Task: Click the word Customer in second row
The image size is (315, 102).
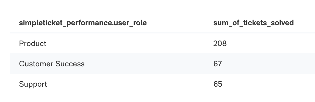Action: [x=36, y=64]
